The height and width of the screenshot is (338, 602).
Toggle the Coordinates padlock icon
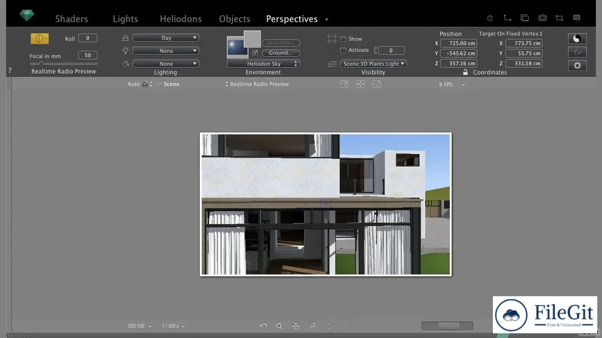(465, 72)
